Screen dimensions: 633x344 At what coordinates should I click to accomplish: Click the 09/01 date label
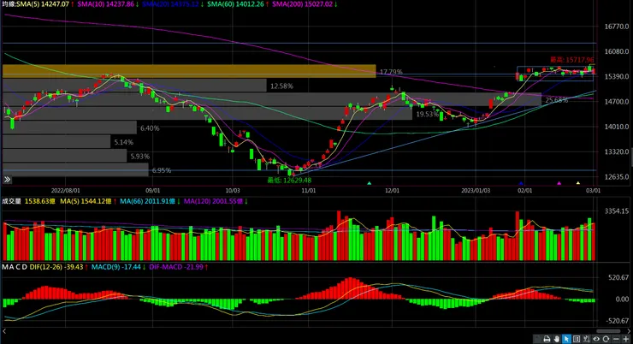click(x=152, y=190)
